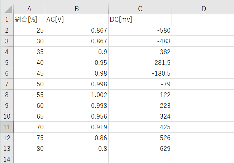Click empty cell D5
This screenshot has width=234, height=163.
[x=203, y=63]
